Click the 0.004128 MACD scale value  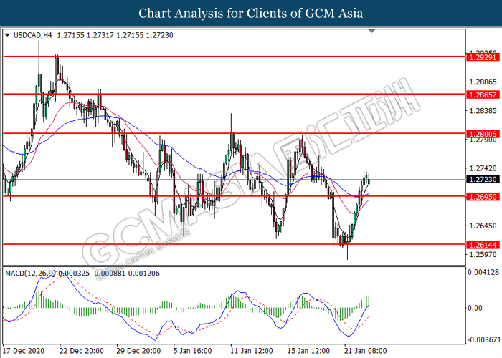pyautogui.click(x=483, y=273)
